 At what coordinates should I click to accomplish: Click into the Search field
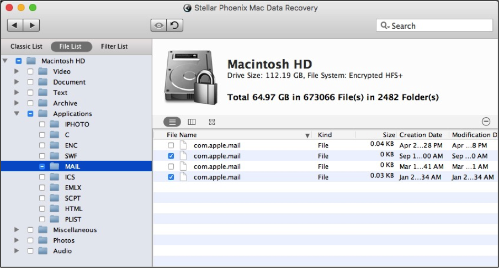(x=434, y=25)
